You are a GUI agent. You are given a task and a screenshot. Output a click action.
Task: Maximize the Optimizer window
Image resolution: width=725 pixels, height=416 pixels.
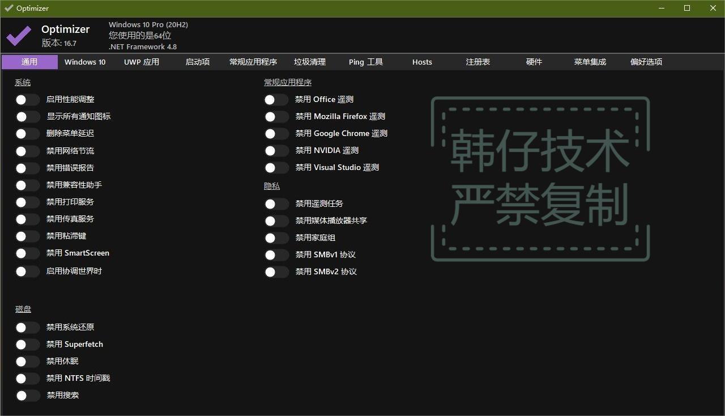tap(687, 8)
